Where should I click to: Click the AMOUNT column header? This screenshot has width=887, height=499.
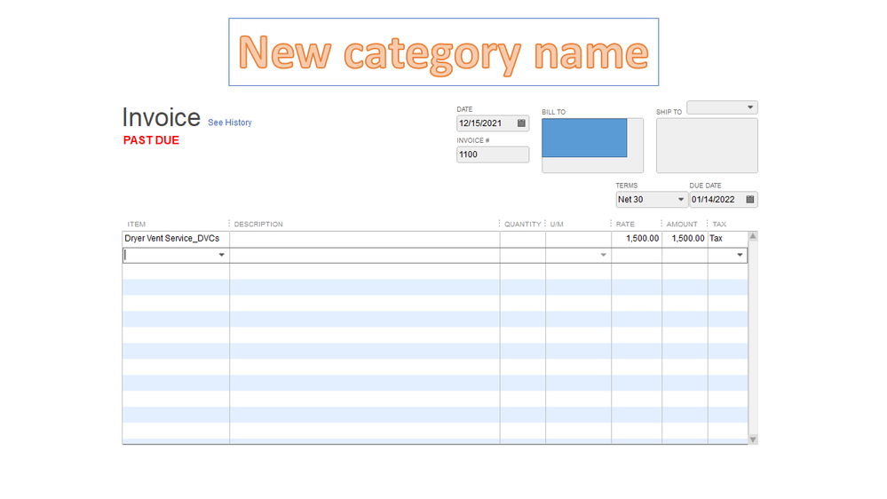682,224
